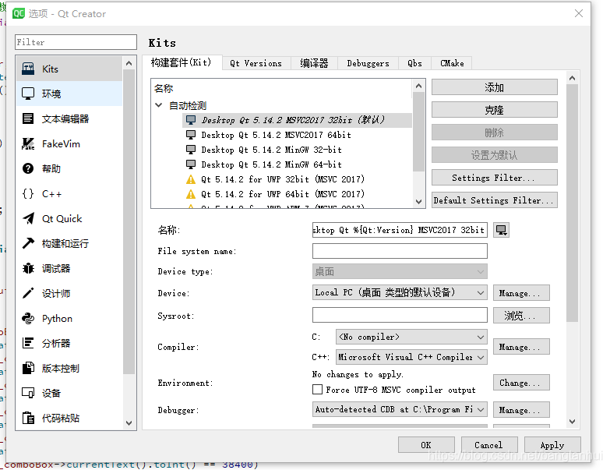Image resolution: width=610 pixels, height=470 pixels.
Task: Open the Device Local PC dropdown
Action: 400,292
